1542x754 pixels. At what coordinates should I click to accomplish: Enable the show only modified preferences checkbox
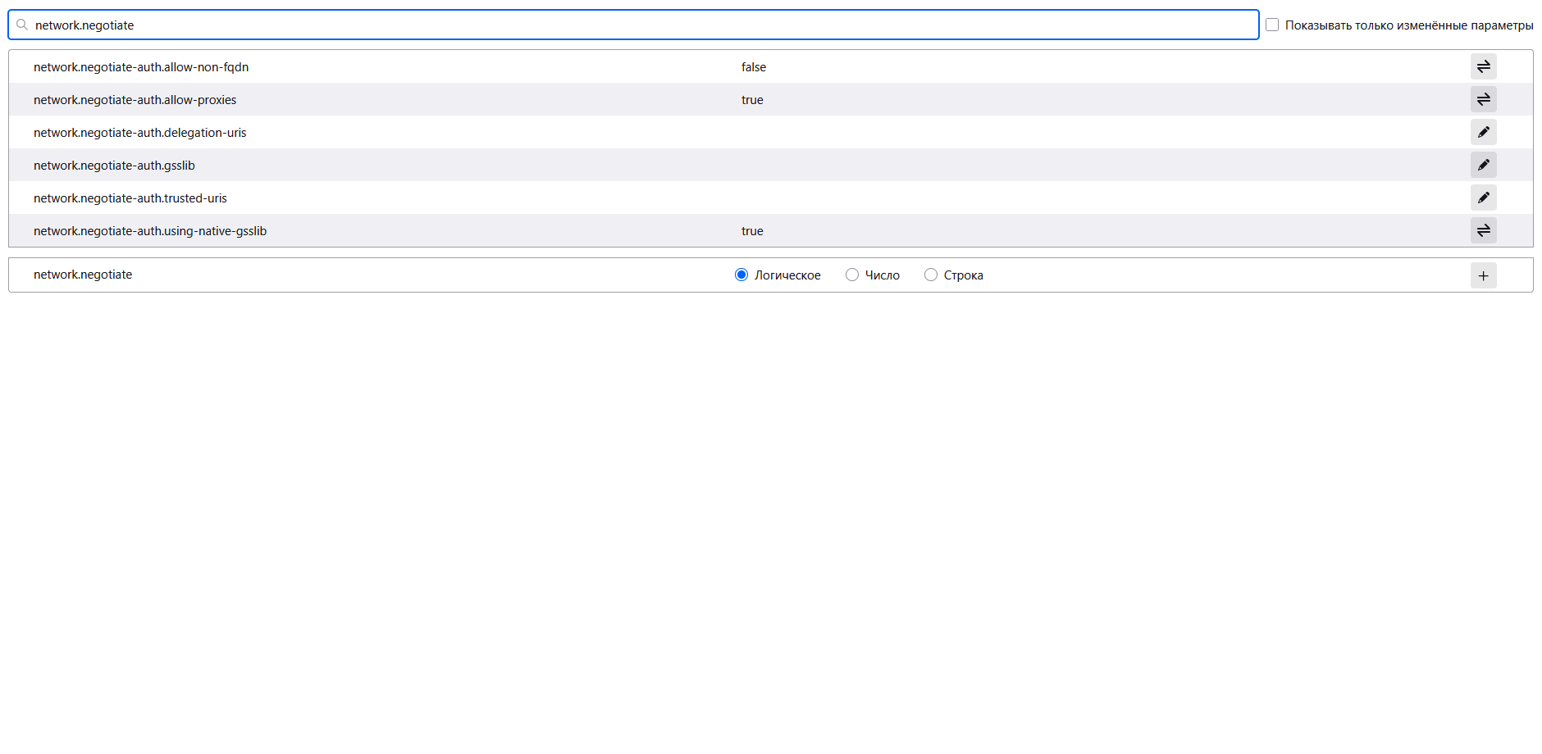1272,25
